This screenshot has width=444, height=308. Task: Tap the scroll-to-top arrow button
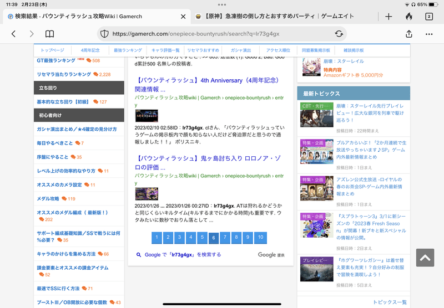(425, 258)
